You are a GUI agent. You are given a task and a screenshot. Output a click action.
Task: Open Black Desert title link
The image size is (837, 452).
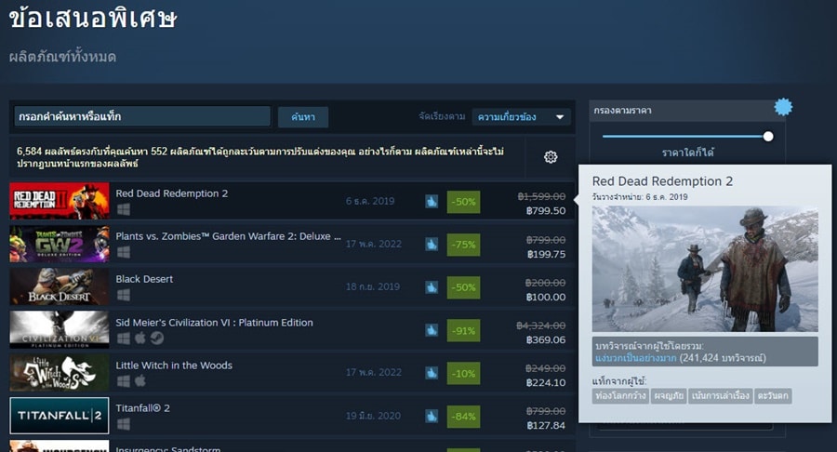click(144, 279)
